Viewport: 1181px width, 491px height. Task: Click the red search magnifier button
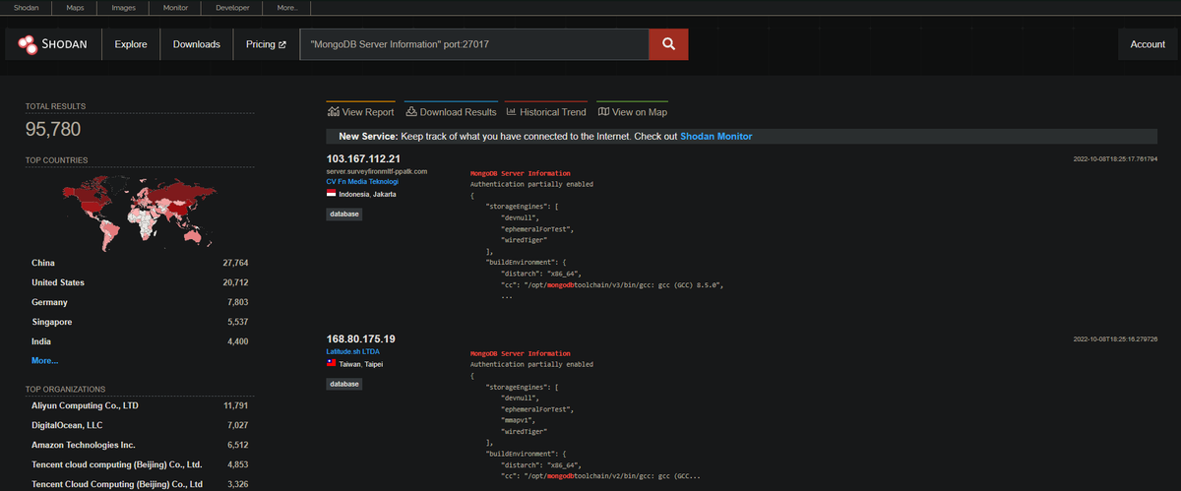coord(668,44)
